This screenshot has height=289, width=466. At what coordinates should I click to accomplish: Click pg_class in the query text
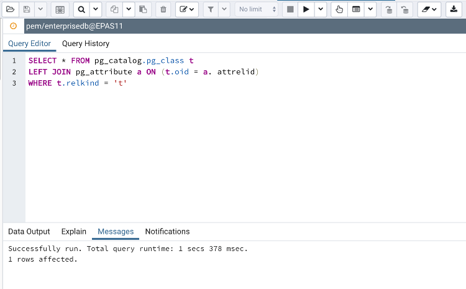tap(165, 61)
